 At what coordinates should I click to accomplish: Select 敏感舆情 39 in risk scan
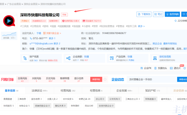click(x=65, y=80)
